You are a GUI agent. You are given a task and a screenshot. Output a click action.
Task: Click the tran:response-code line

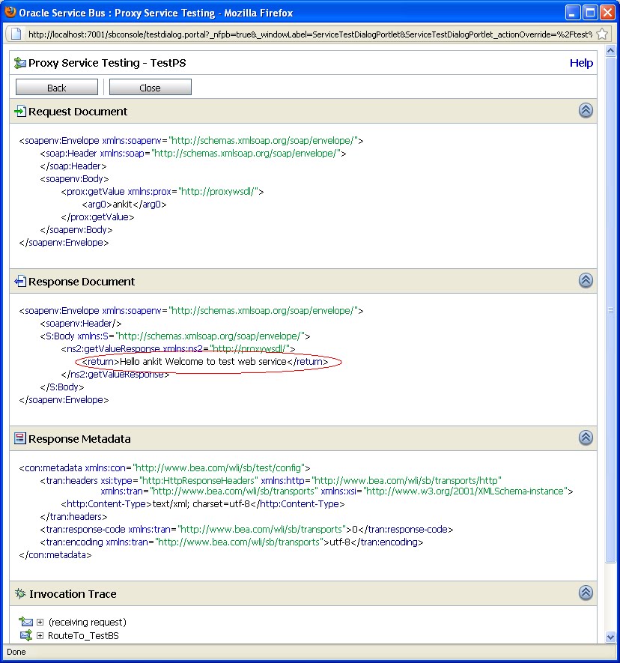[246, 530]
